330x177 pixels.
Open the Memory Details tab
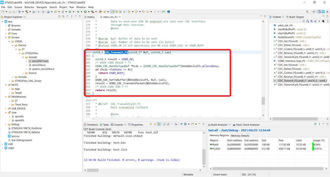tap(240, 135)
